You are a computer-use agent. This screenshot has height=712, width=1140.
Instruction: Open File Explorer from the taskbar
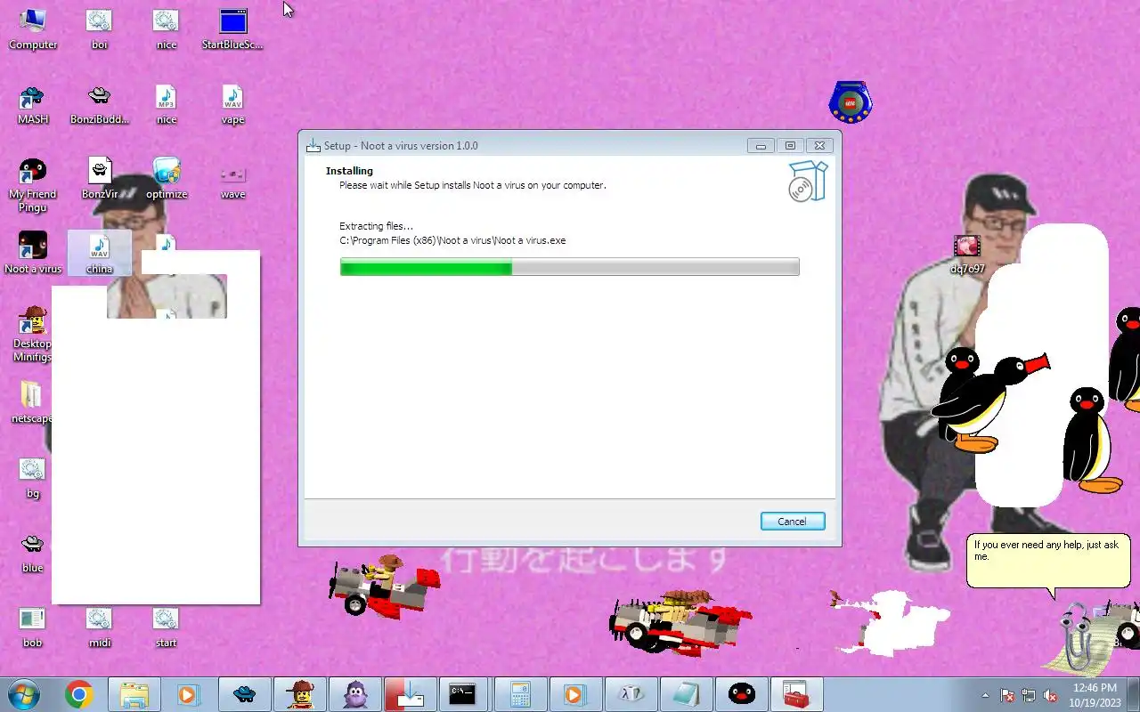[134, 694]
